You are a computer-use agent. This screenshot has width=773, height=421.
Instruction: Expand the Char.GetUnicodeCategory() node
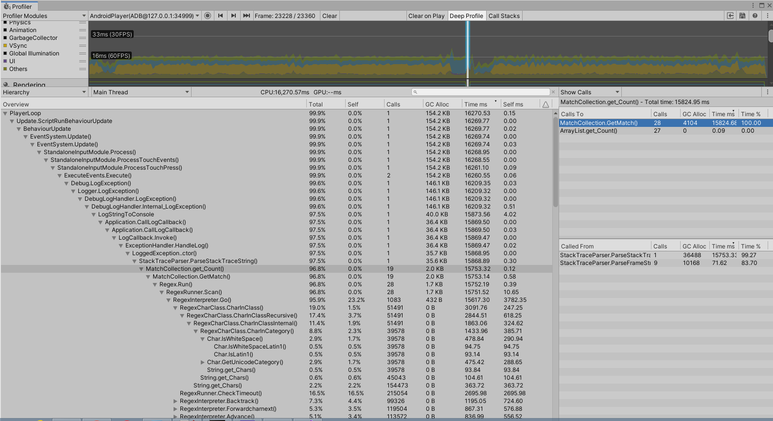point(203,362)
